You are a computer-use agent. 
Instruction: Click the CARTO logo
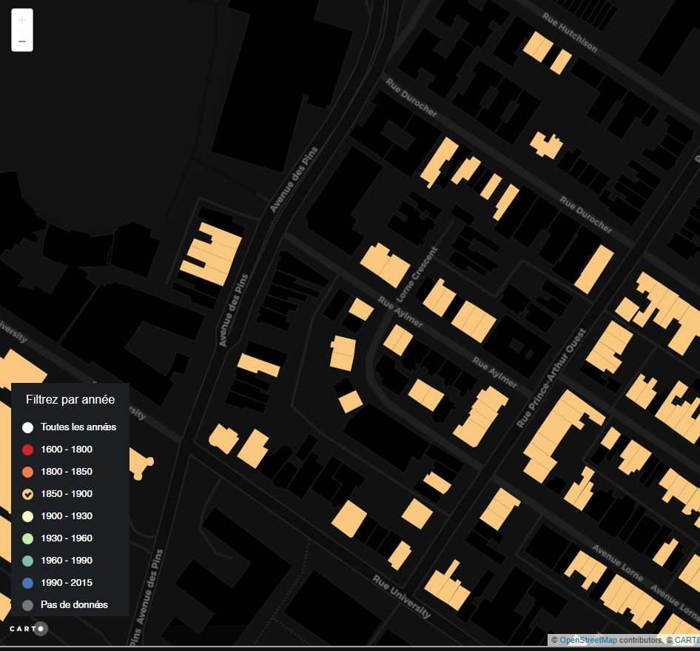(x=28, y=629)
